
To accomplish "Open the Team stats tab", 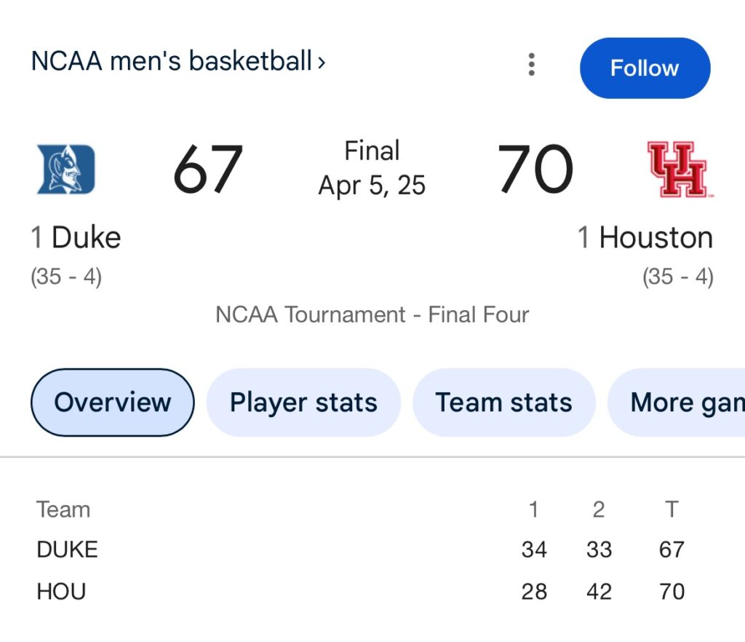I will tap(503, 403).
